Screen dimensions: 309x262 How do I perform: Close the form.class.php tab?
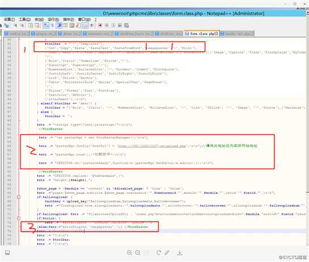[x=216, y=34]
